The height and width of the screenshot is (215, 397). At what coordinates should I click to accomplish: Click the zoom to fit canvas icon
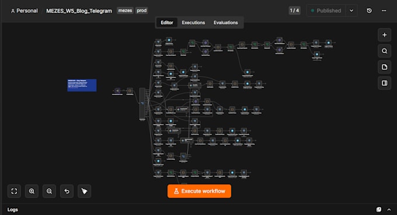click(x=14, y=191)
